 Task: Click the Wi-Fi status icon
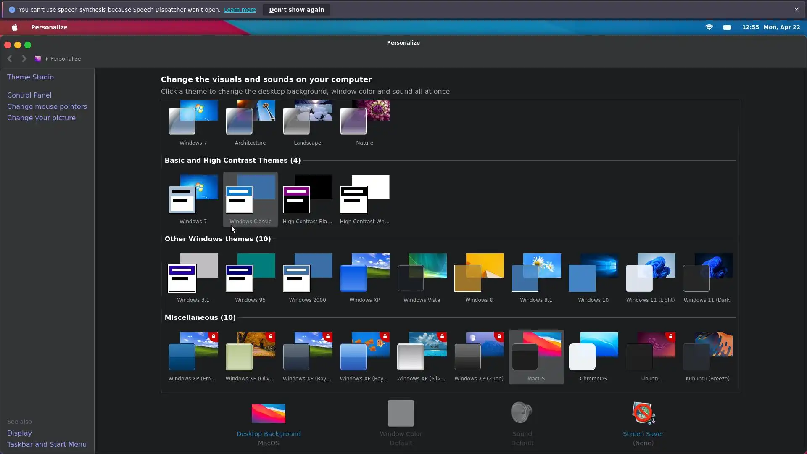coord(709,27)
